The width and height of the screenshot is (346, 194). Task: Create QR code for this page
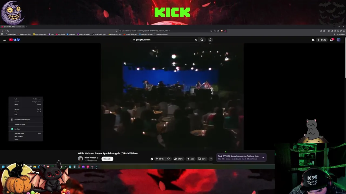click(x=26, y=120)
